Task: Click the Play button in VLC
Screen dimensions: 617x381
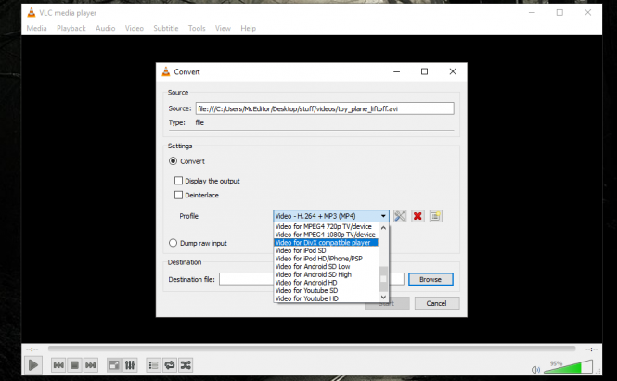Action: [34, 365]
